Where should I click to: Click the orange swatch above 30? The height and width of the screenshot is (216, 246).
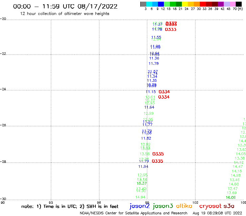pyautogui.click(x=197, y=4)
